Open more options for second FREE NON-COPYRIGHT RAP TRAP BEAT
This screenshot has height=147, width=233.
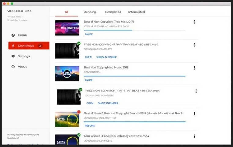pos(196,91)
